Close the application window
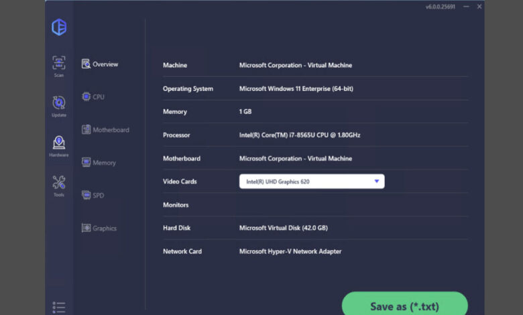Viewport: 523px width, 315px height. (x=479, y=6)
